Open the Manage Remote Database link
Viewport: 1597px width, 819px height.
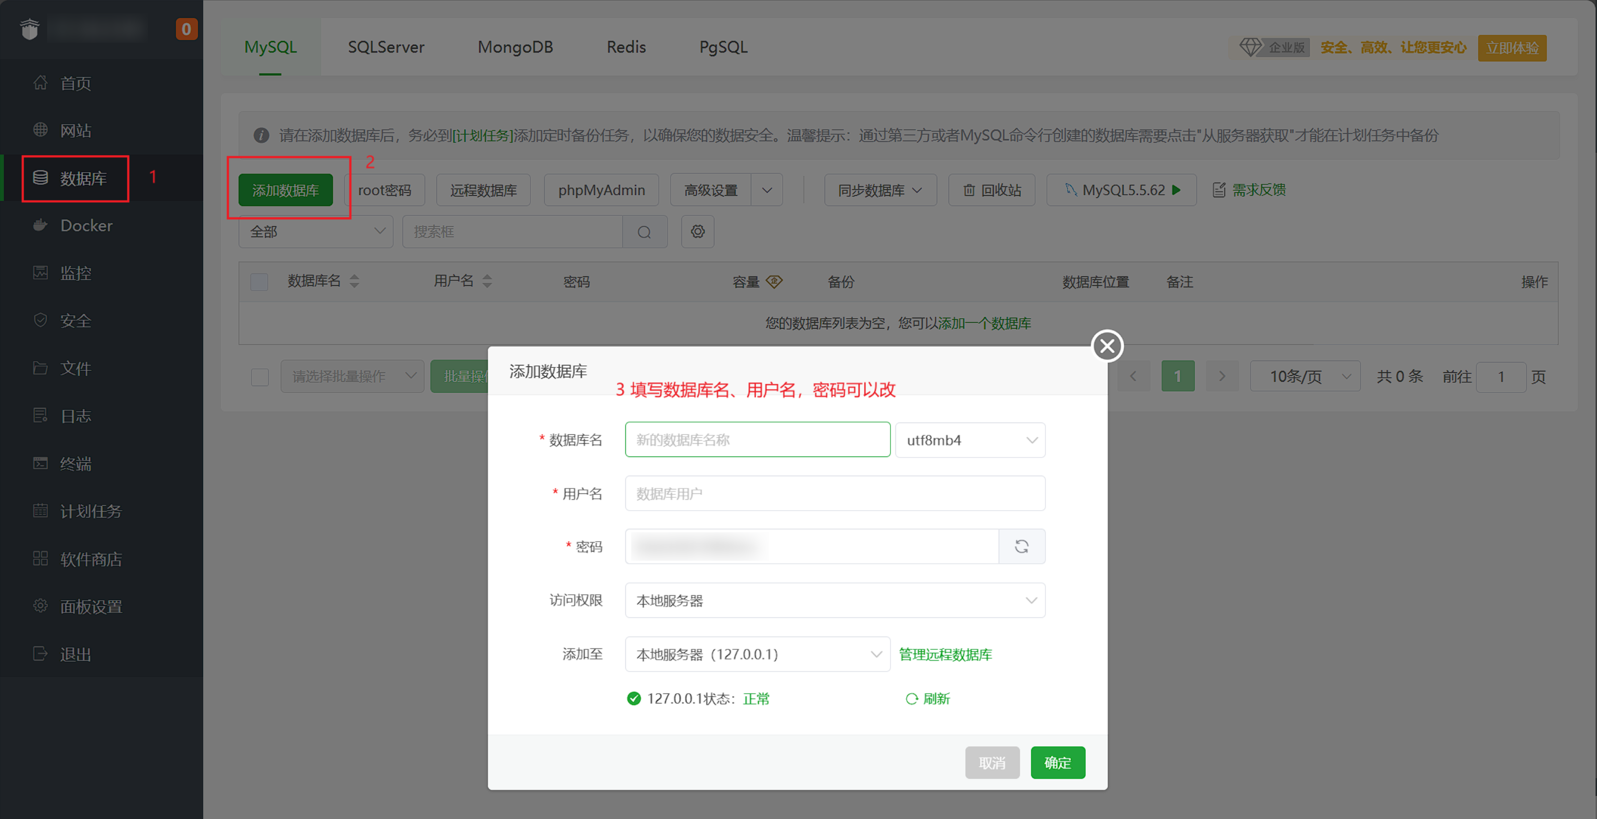pyautogui.click(x=945, y=654)
